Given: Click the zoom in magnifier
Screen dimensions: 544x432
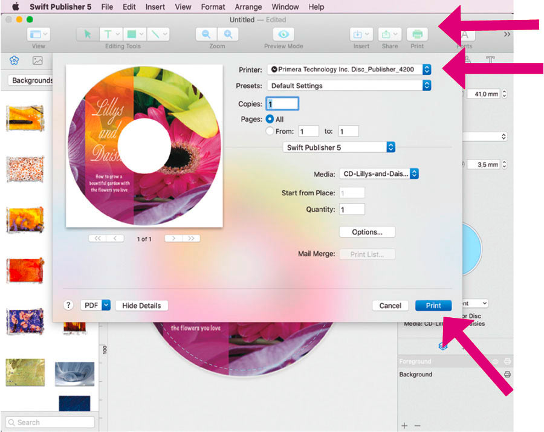Looking at the screenshot, I should click(228, 34).
